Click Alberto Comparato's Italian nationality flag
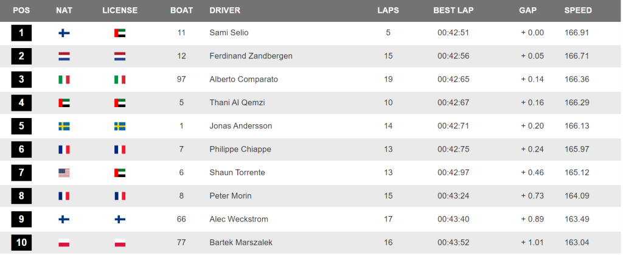Image resolution: width=623 pixels, height=255 pixels. click(64, 80)
